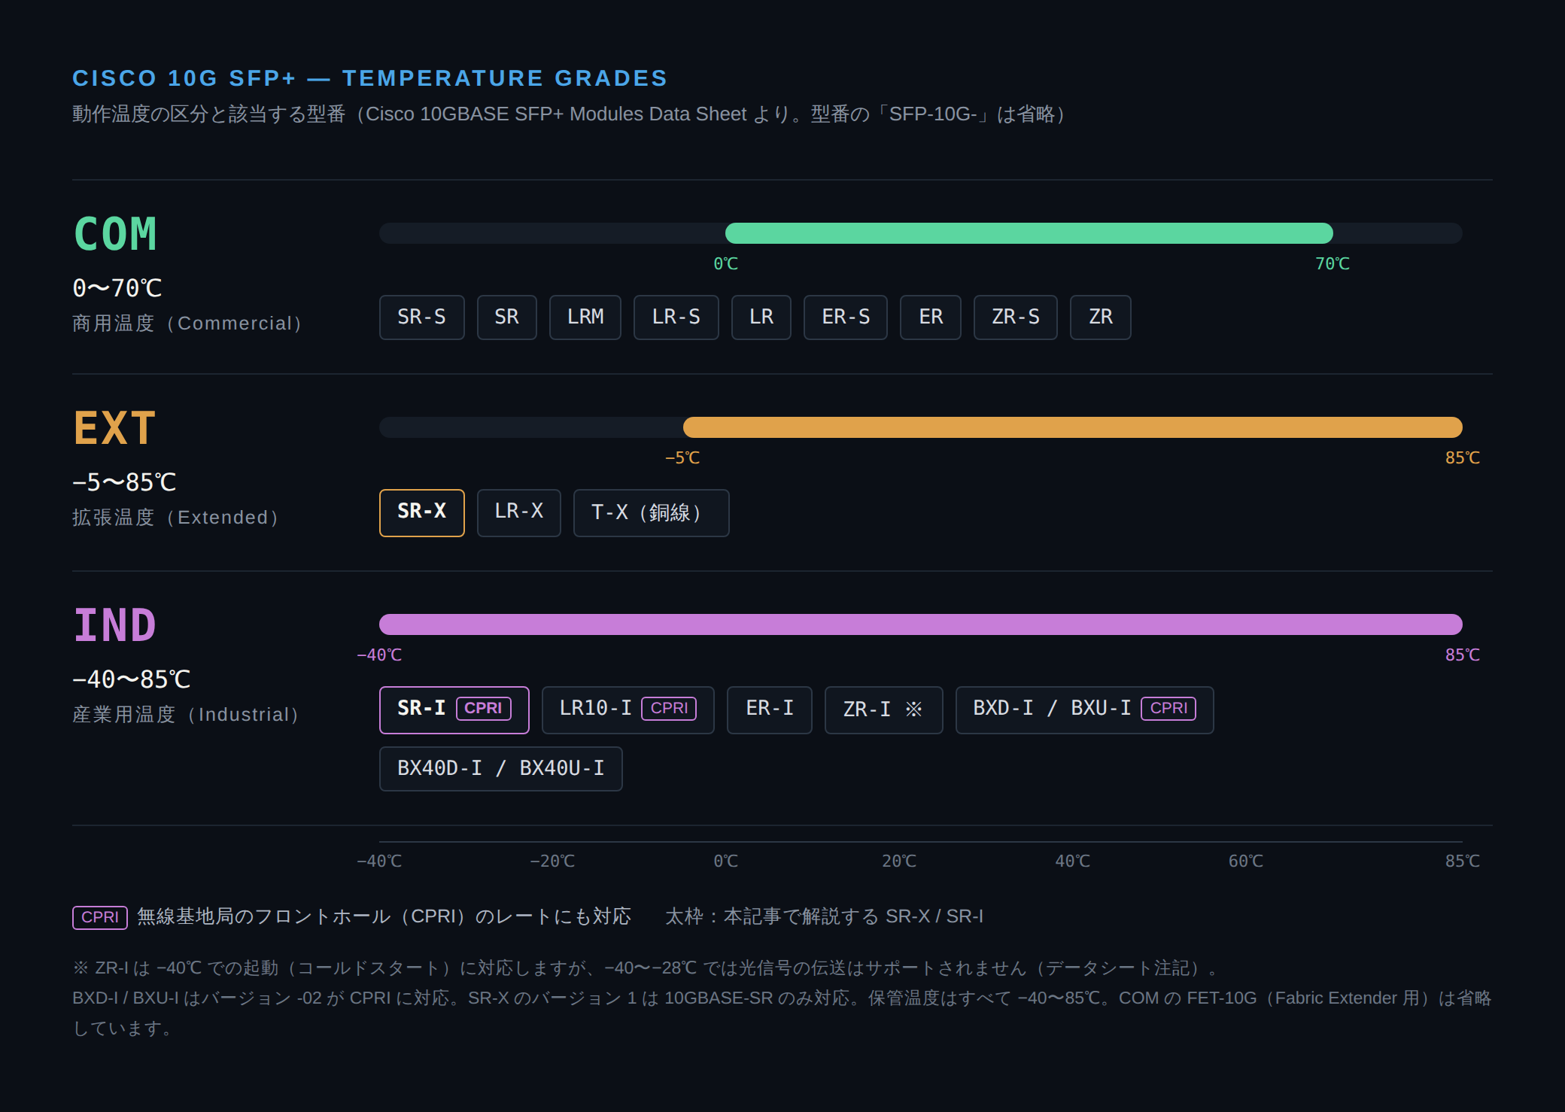Image resolution: width=1565 pixels, height=1112 pixels.
Task: Select the LRM module chip
Action: (x=585, y=317)
